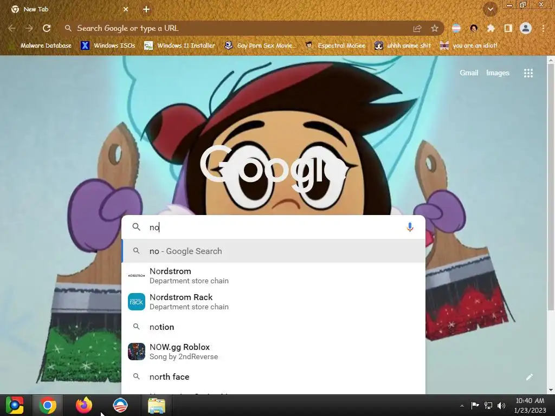Select the 'north face' suggestion
Screen dimensions: 555x416
pyautogui.click(x=273, y=377)
